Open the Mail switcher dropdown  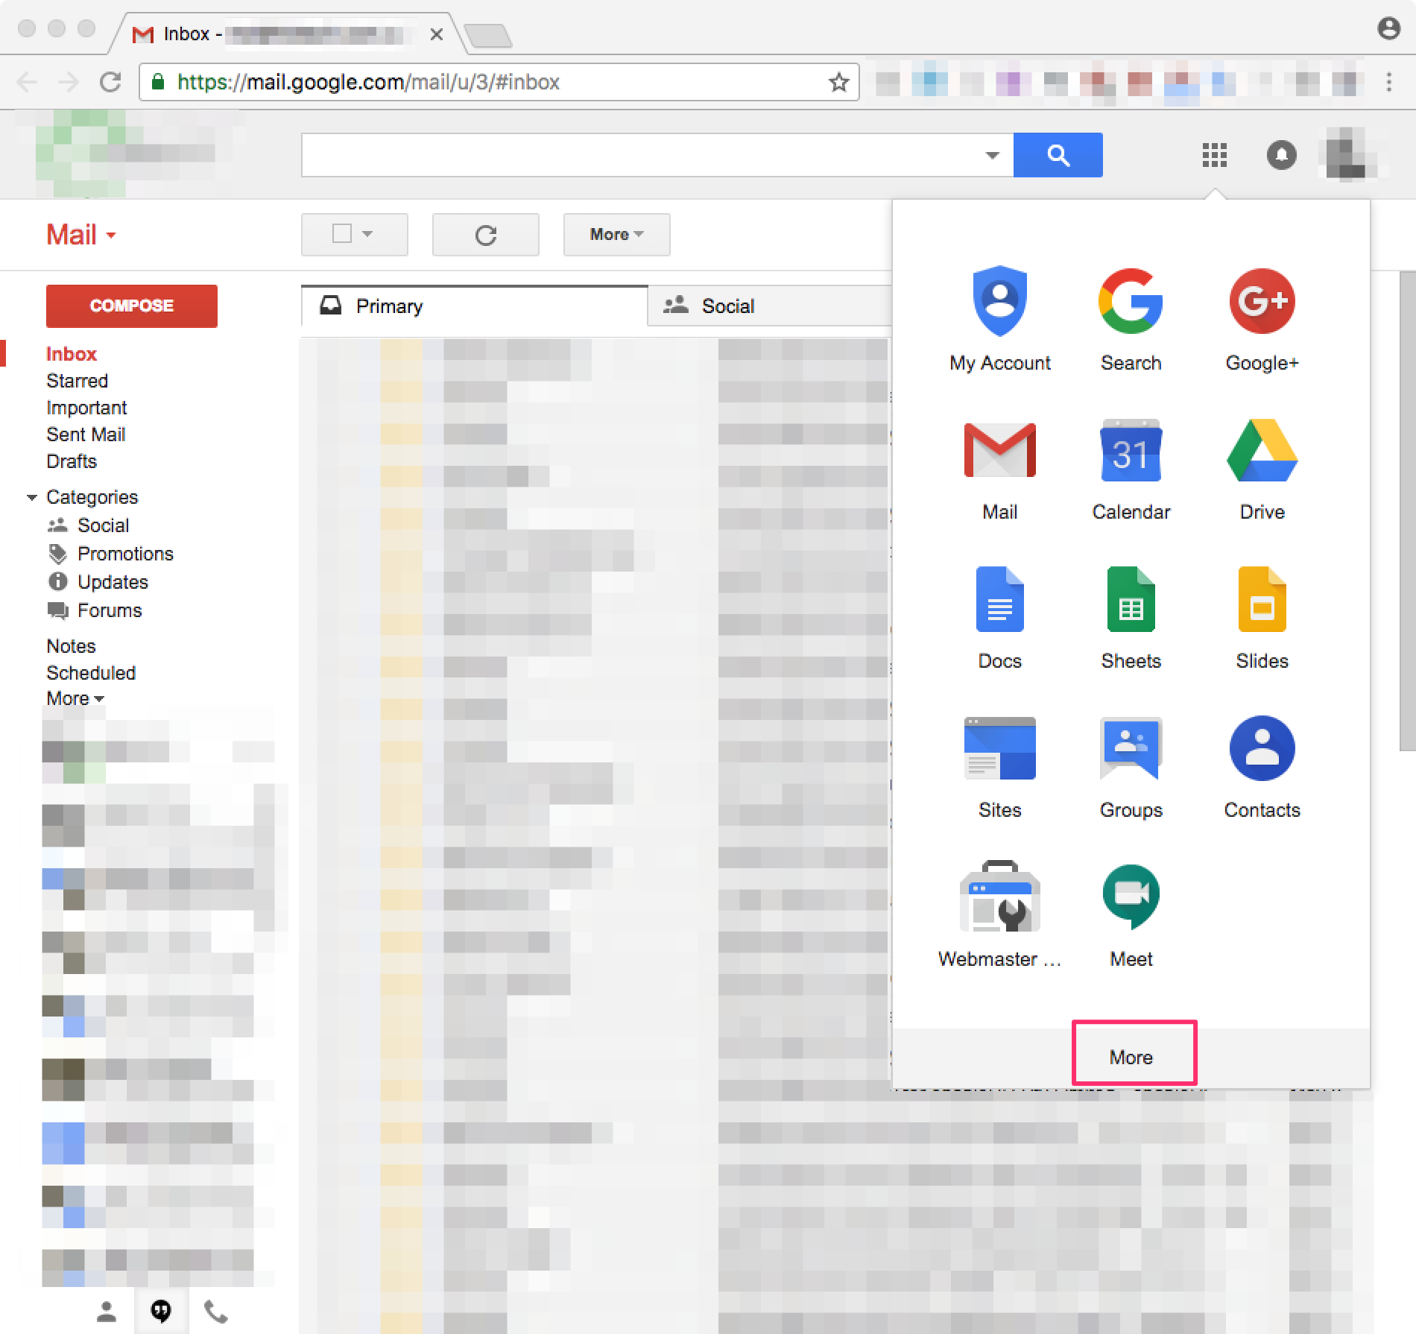click(80, 235)
